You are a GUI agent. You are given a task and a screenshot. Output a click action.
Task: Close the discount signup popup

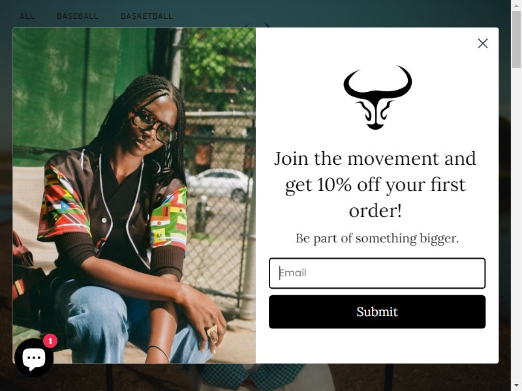click(482, 43)
